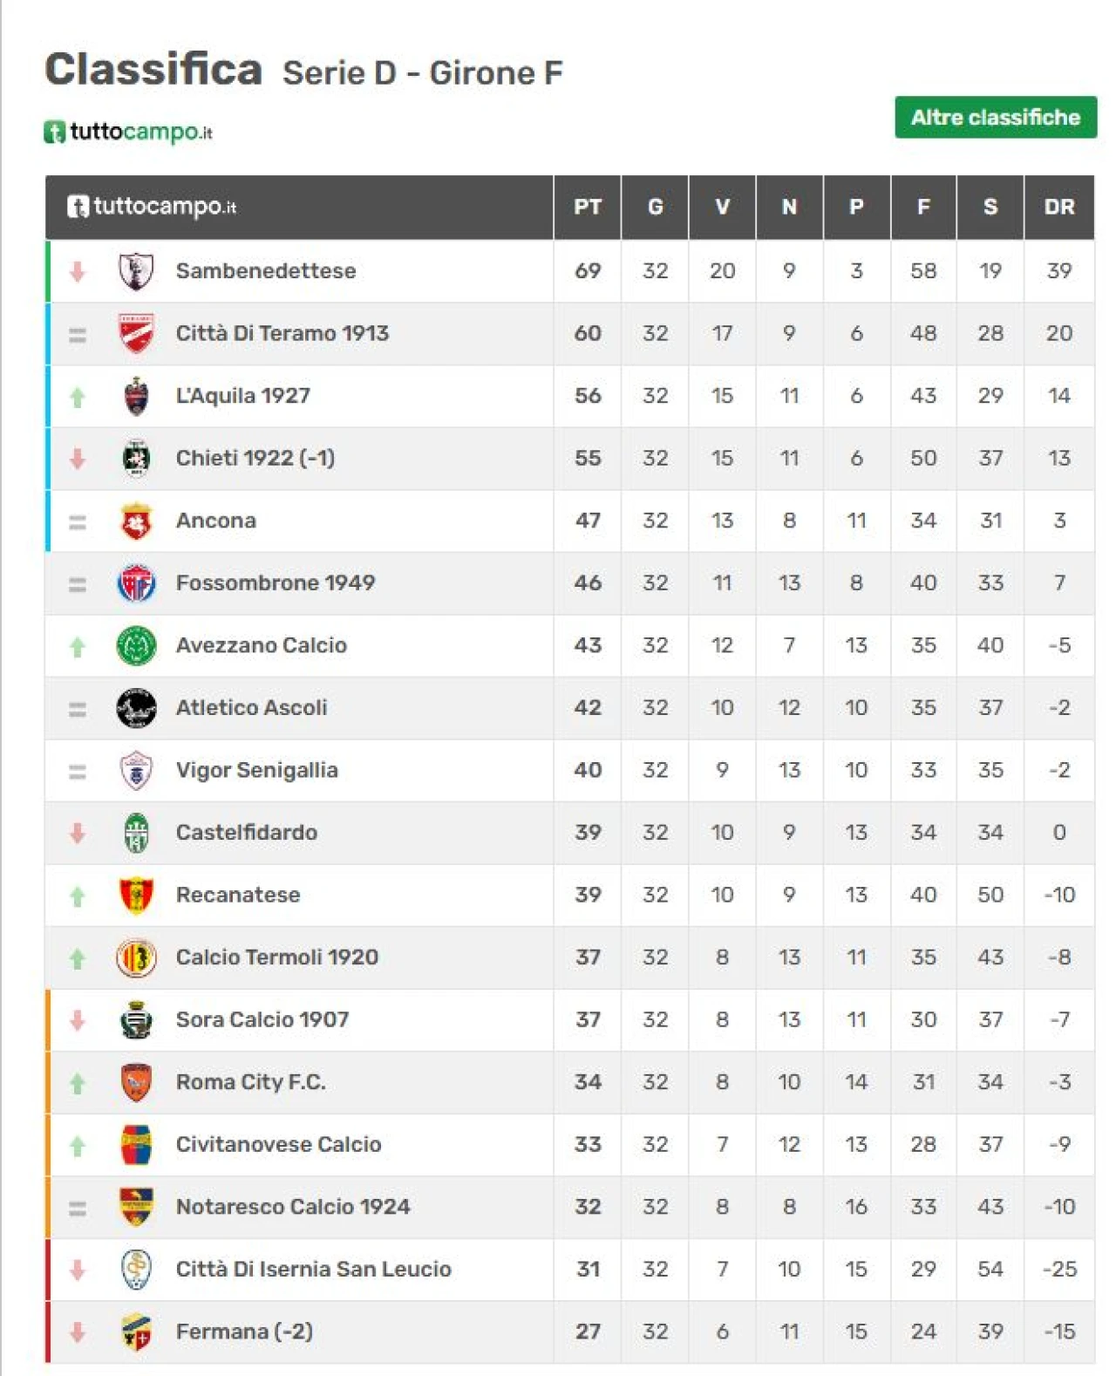The image size is (1116, 1376).
Task: Open the Altre classifiche button
Action: coord(996,117)
